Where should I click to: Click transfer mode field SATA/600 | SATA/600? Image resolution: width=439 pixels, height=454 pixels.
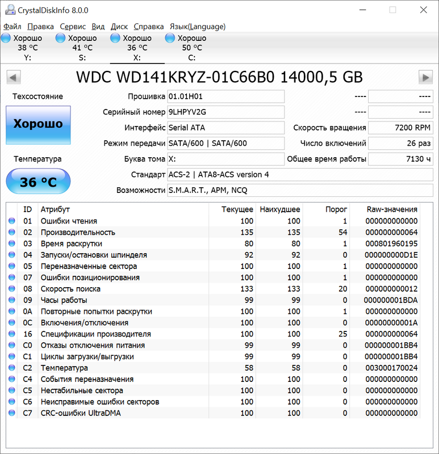tap(225, 144)
